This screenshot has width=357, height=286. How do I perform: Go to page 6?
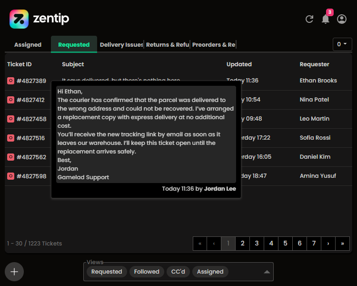pos(299,244)
